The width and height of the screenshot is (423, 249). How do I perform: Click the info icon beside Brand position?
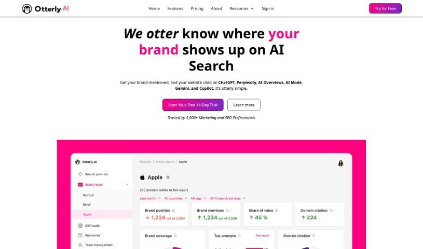(x=173, y=210)
